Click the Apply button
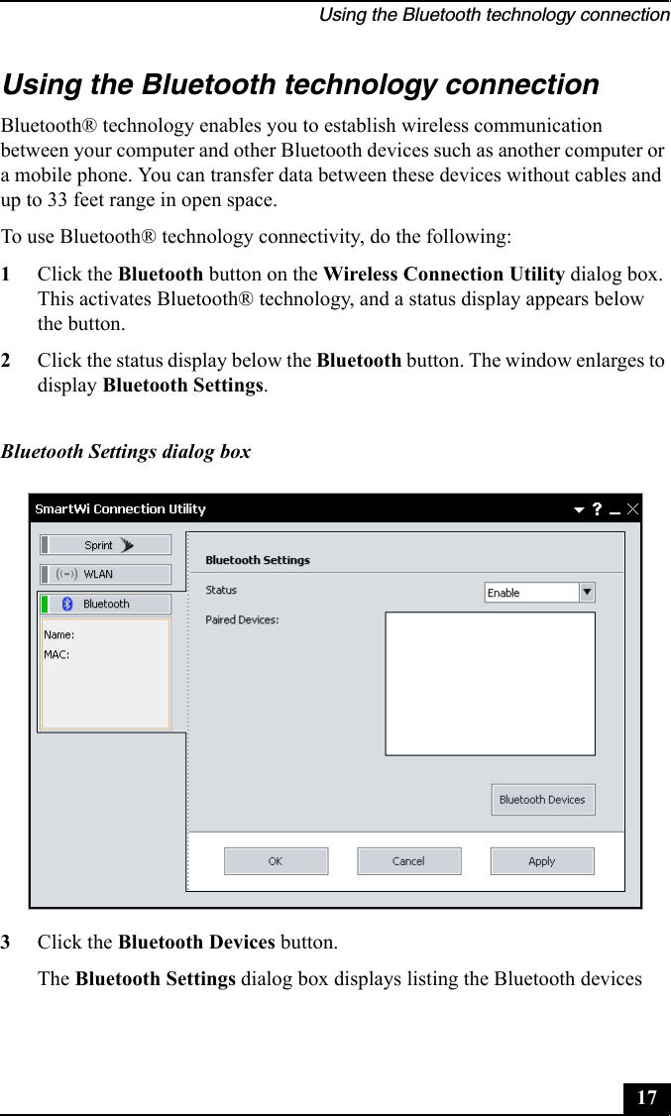671x1116 pixels. tap(542, 861)
